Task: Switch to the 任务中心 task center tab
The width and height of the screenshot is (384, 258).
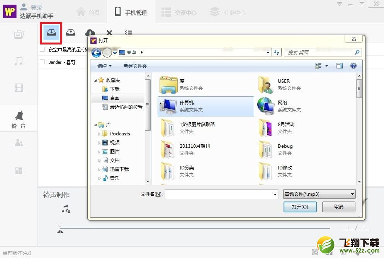Action: point(228,12)
